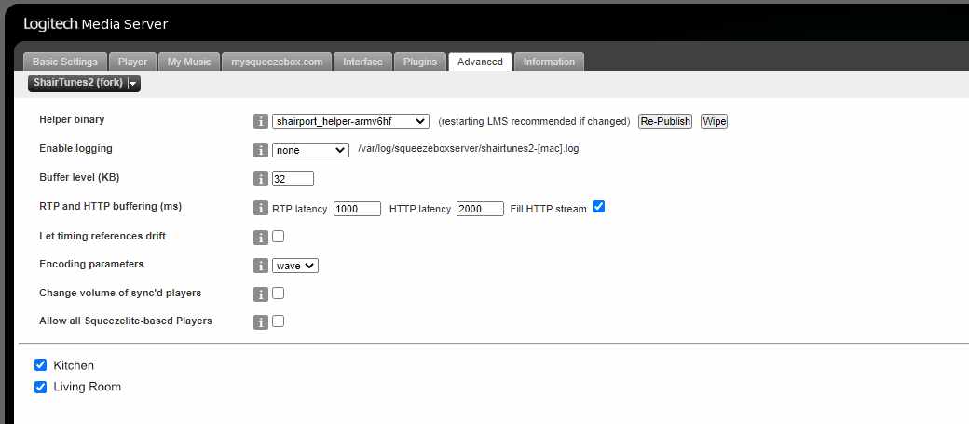Toggle the Fill HTTP stream checkbox

tap(598, 207)
